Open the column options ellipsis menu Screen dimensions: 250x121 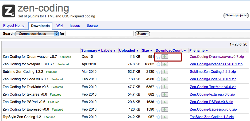click(247, 51)
